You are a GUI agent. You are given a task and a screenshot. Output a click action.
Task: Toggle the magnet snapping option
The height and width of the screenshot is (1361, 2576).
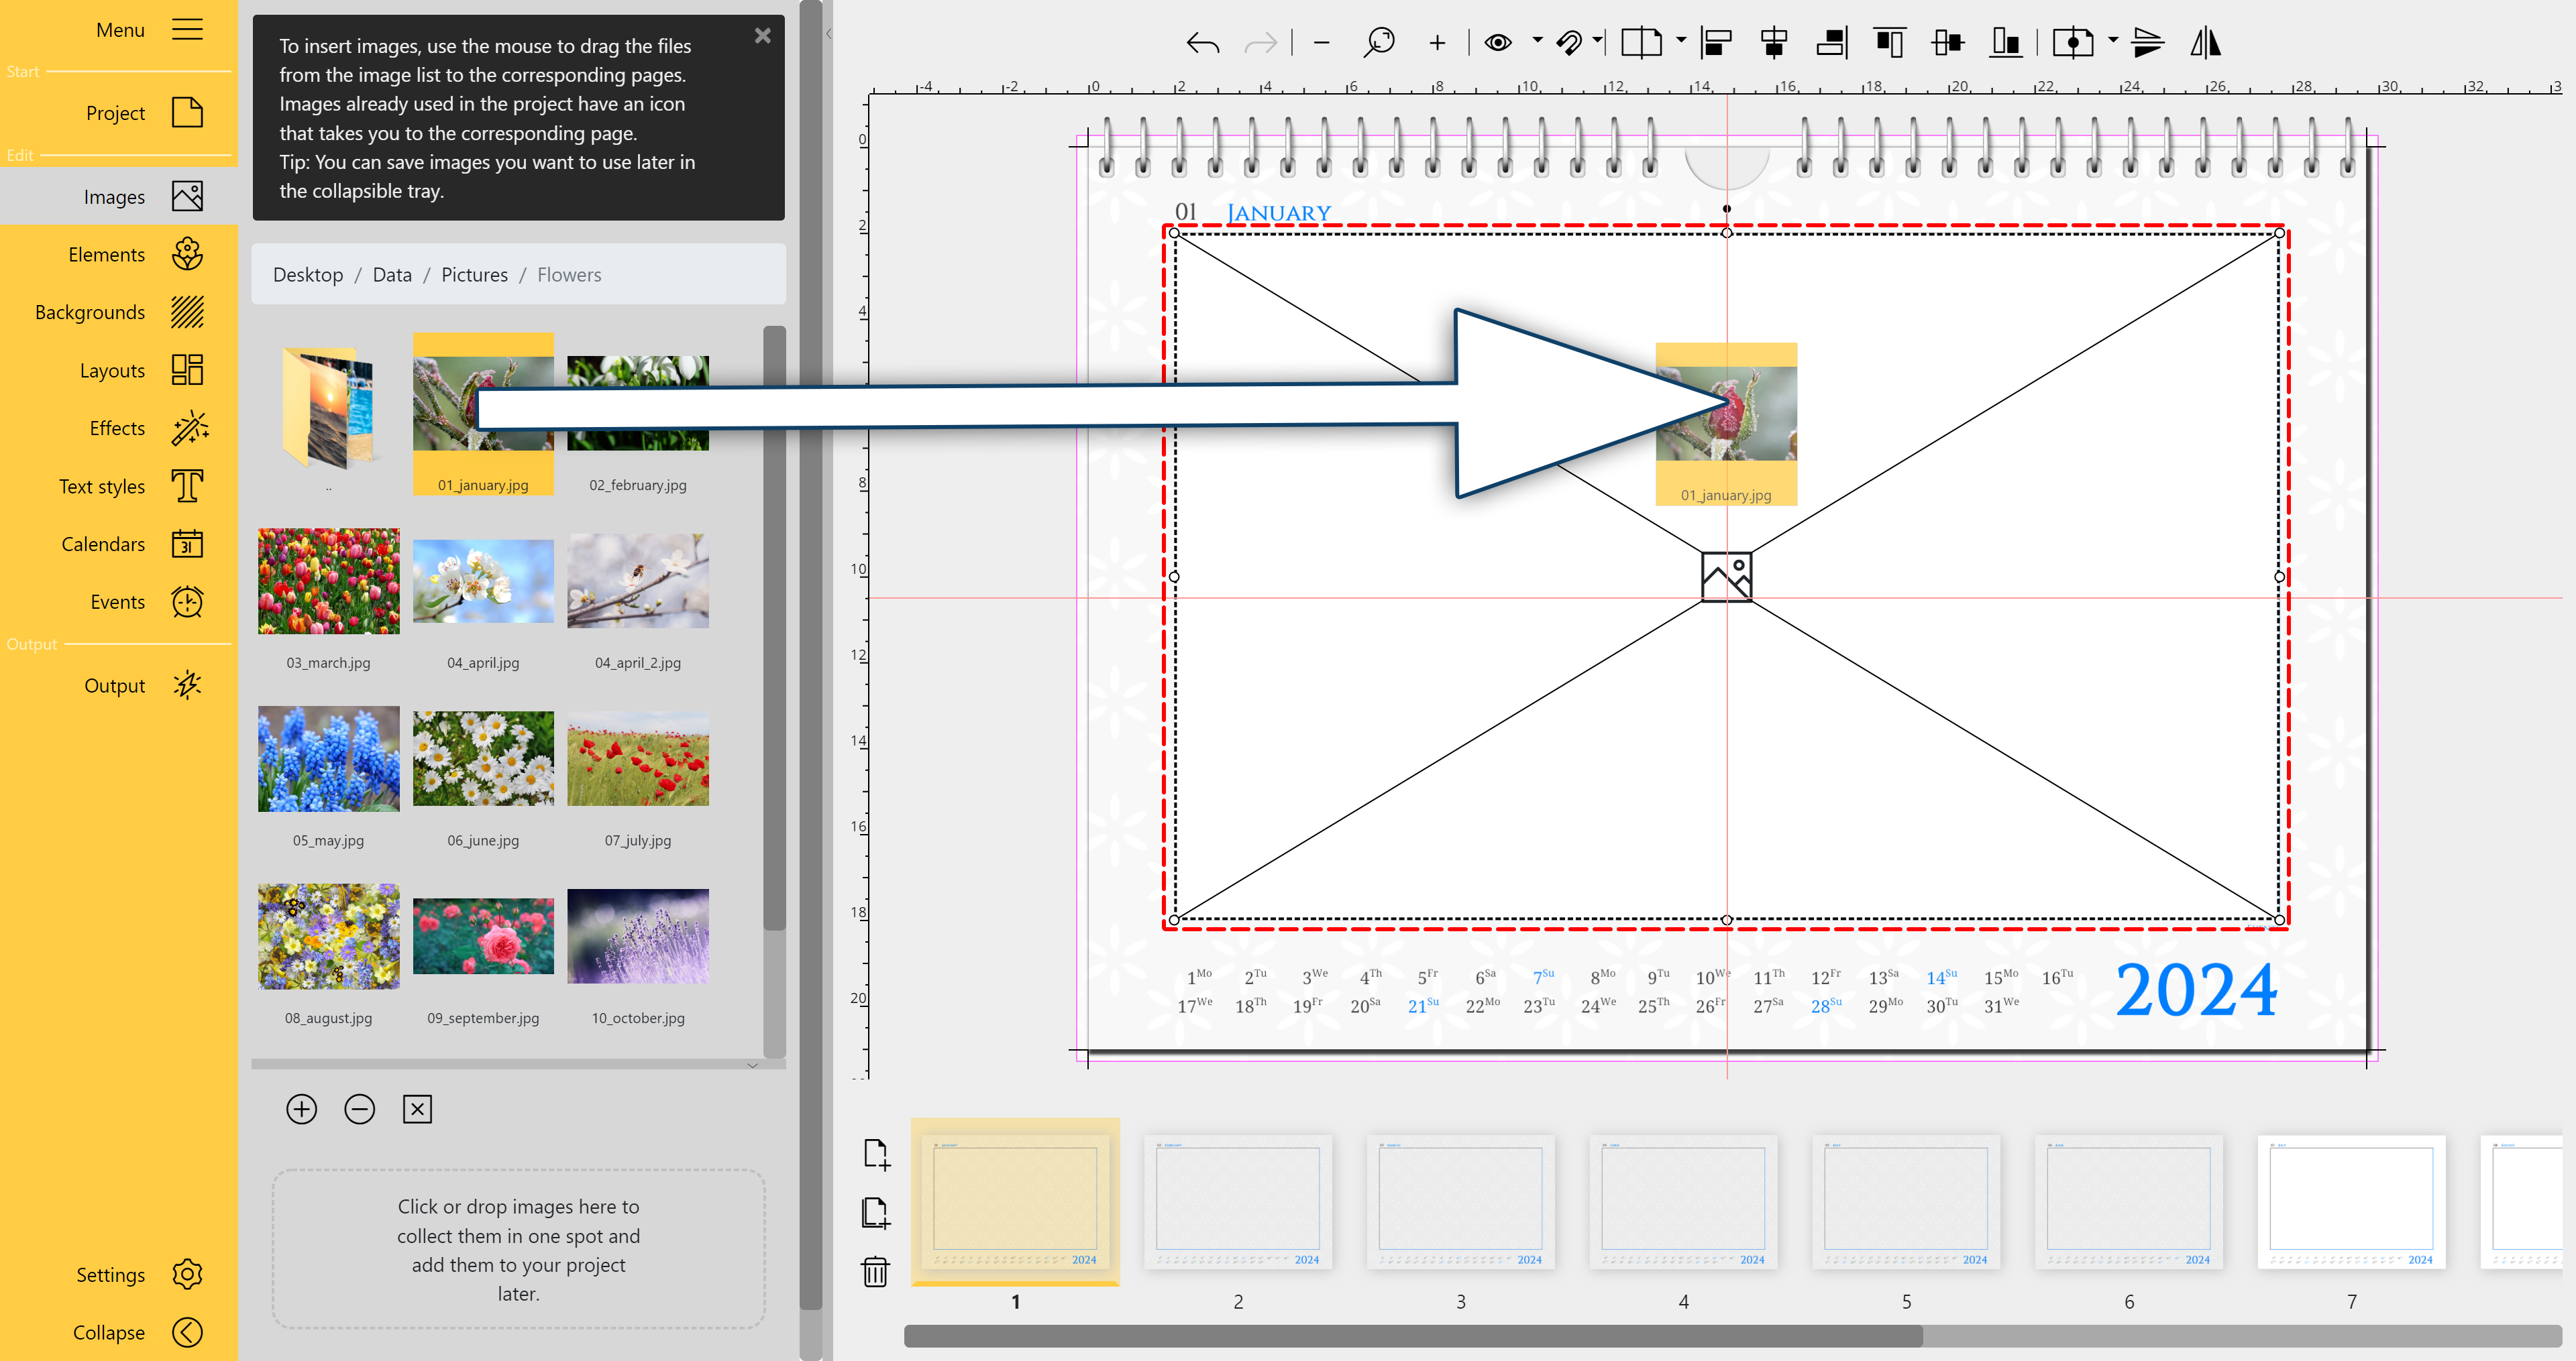point(1569,43)
